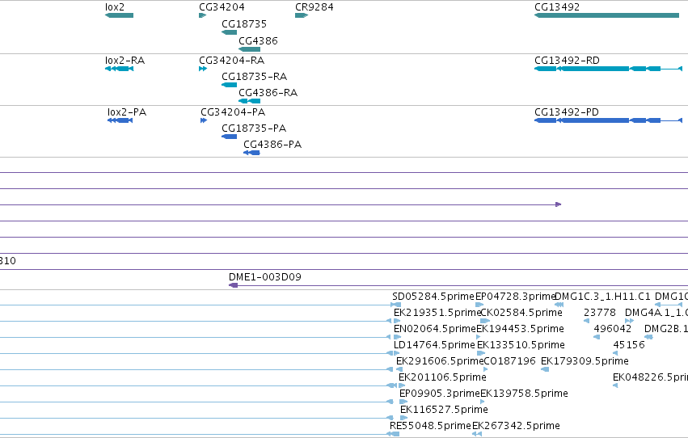The image size is (688, 438).
Task: Select EP04728.3prime EST label
Action: pyautogui.click(x=516, y=297)
